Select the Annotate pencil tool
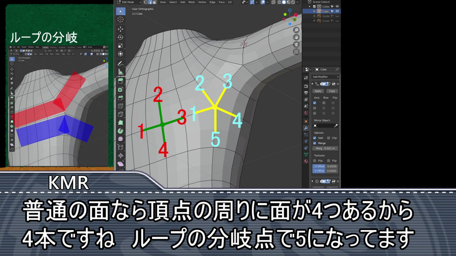The image size is (456, 256). [120, 63]
